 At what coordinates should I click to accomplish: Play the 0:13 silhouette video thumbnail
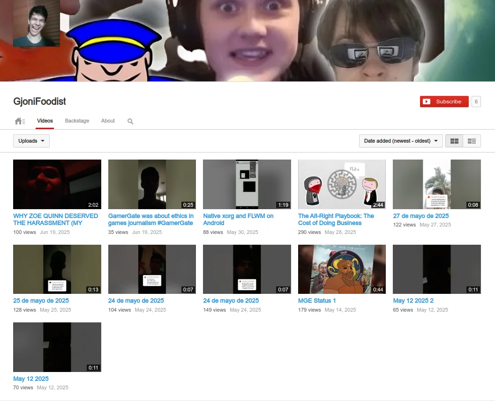tap(57, 270)
